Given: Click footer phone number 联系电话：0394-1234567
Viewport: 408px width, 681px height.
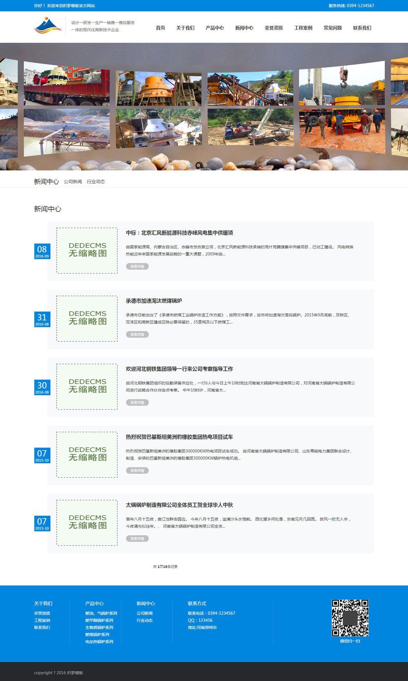Looking at the screenshot, I should pos(211,613).
